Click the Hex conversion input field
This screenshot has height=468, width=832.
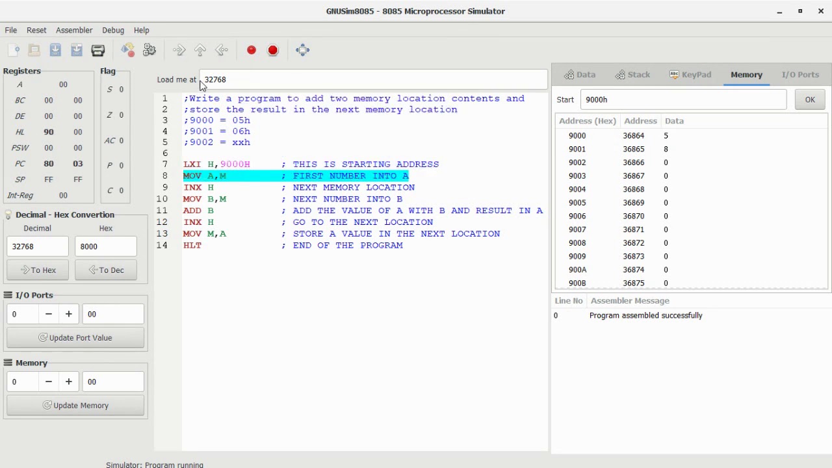pyautogui.click(x=106, y=246)
